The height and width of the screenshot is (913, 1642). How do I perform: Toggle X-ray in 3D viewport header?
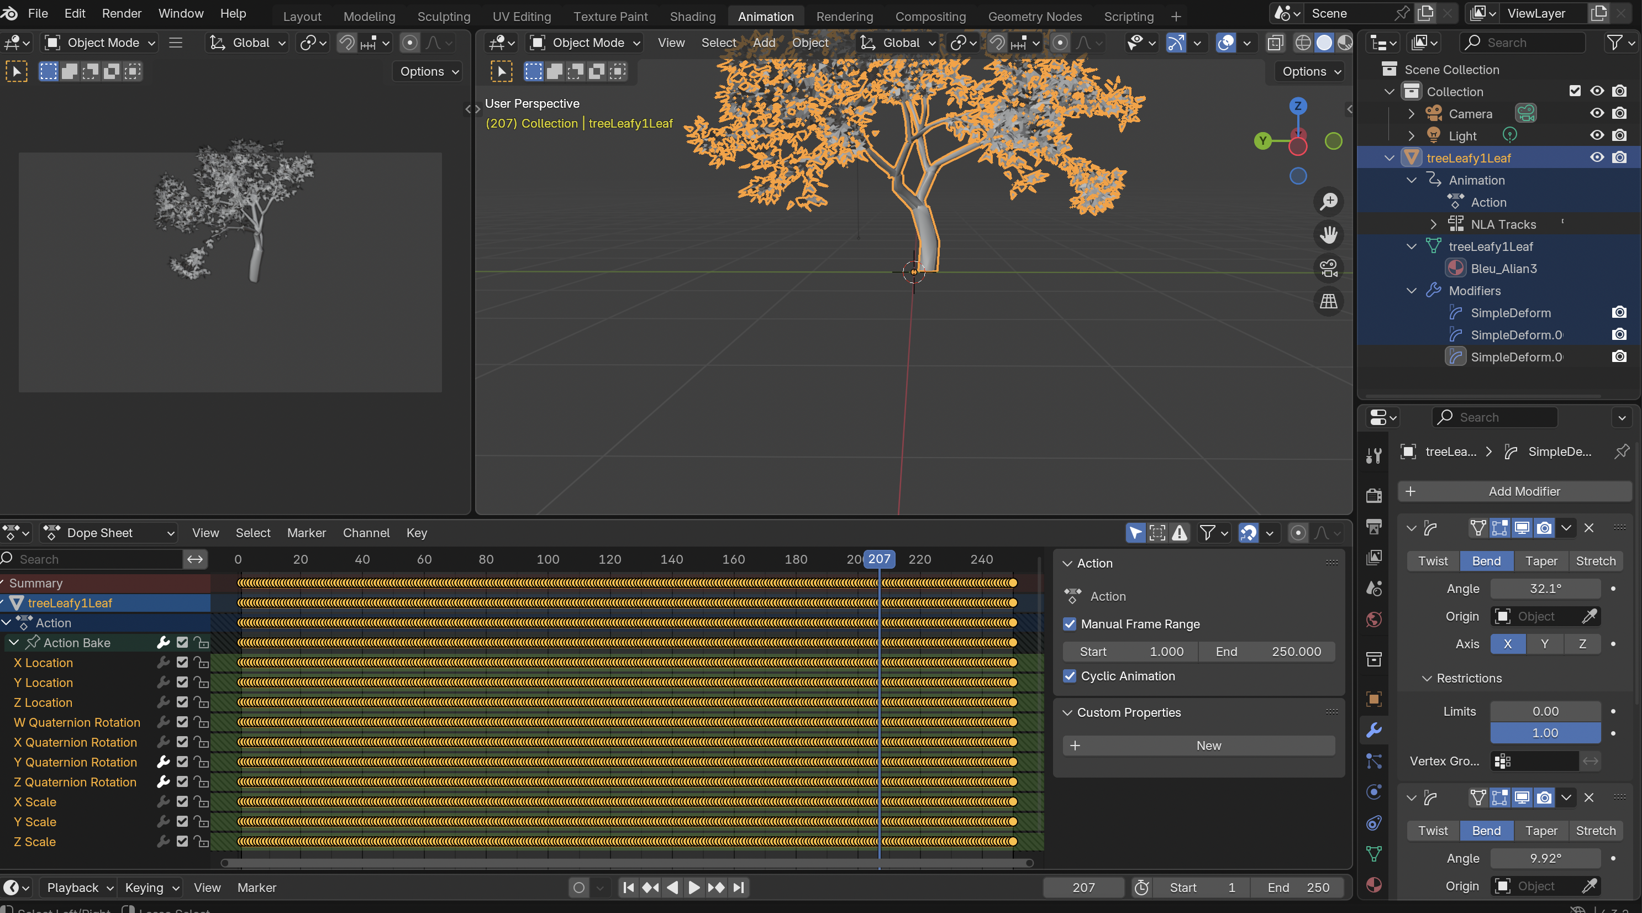click(x=1276, y=43)
